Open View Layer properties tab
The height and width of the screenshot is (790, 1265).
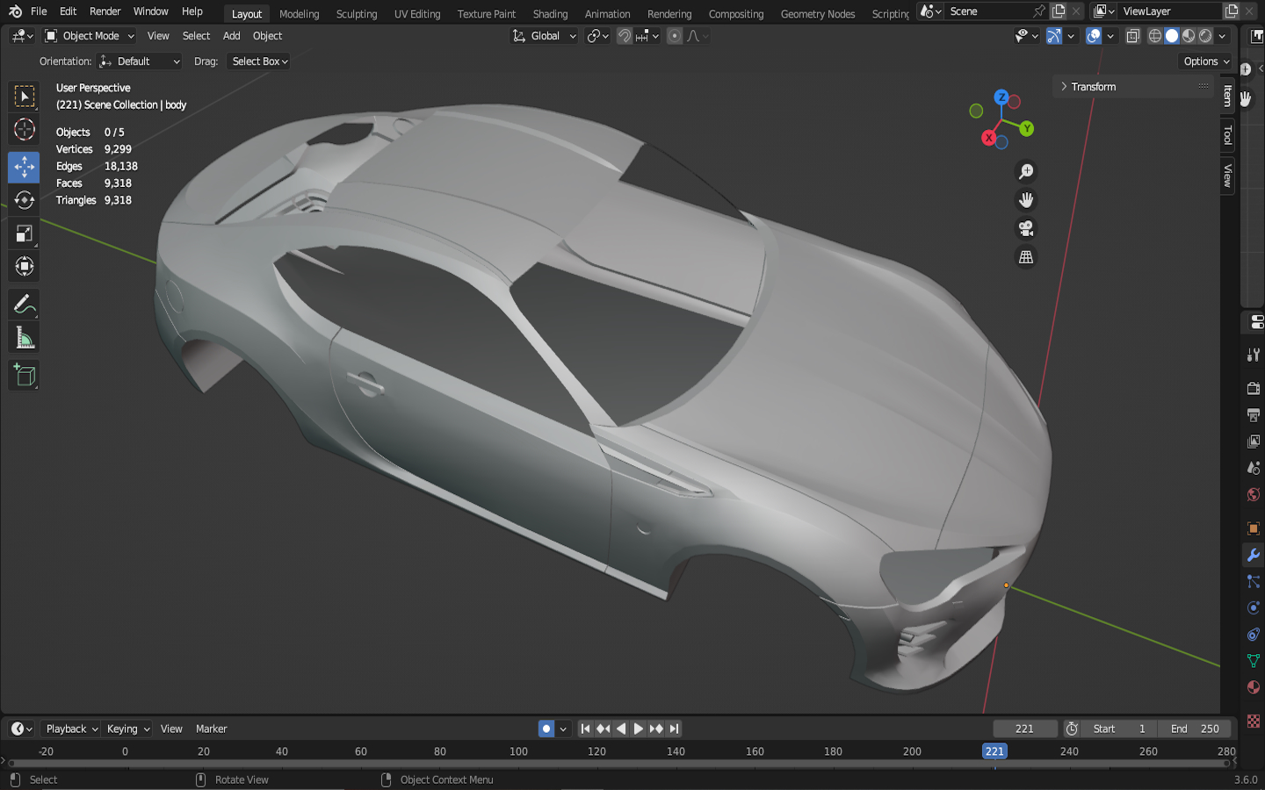point(1254,441)
